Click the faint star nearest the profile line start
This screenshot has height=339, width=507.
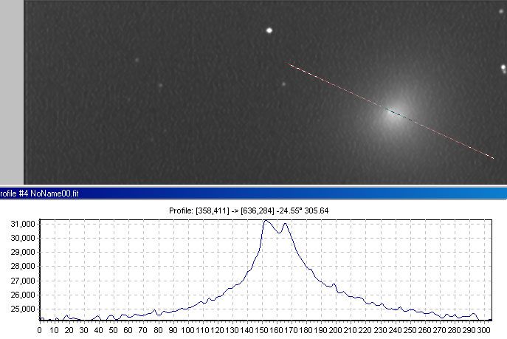point(283,84)
